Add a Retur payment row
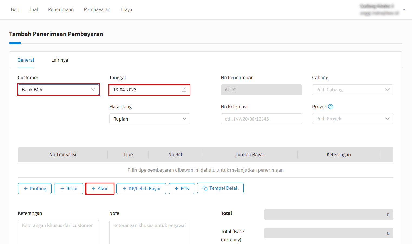The height and width of the screenshot is (244, 412). [x=69, y=189]
